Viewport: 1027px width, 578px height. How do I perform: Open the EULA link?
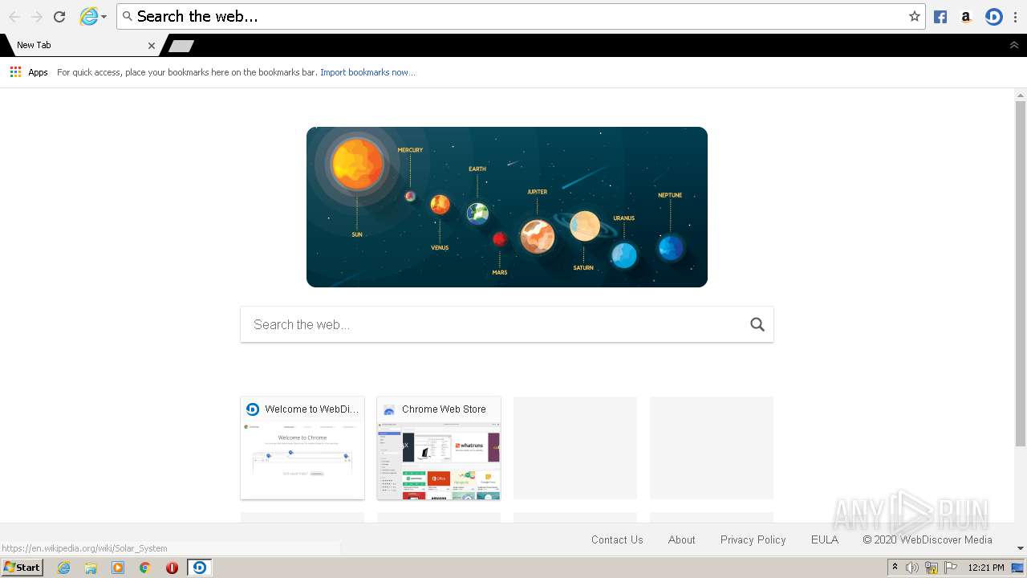click(825, 539)
